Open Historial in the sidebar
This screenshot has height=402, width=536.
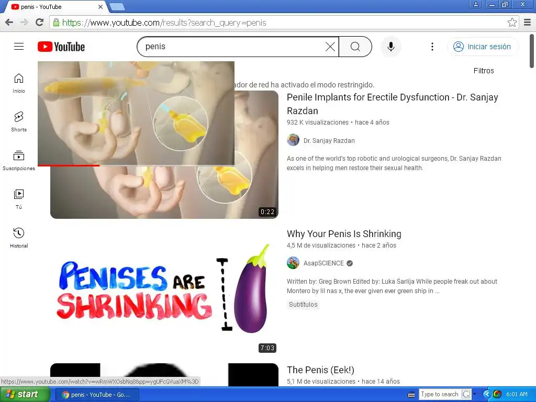19,238
